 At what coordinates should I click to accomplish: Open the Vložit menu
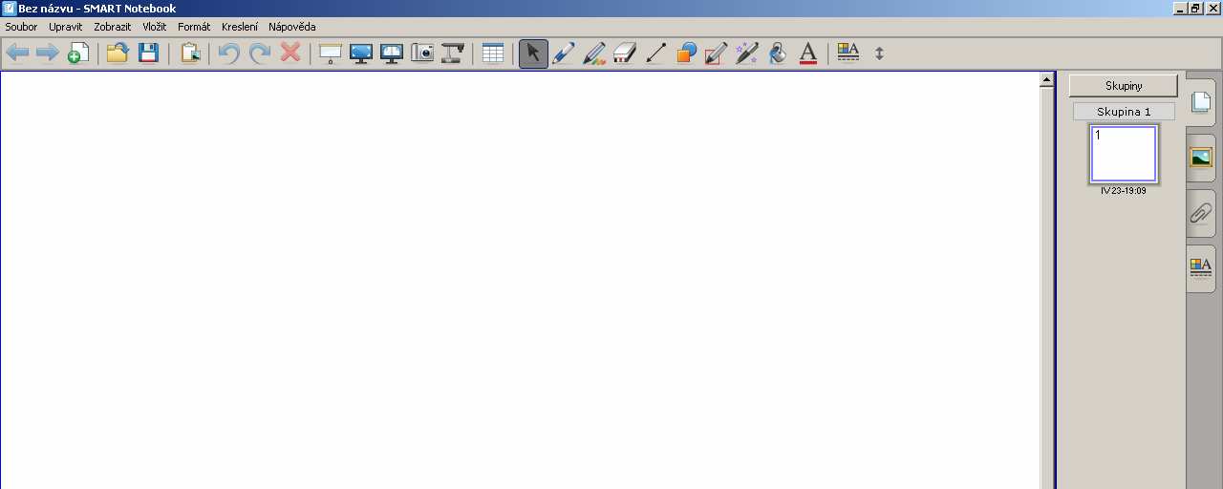155,27
